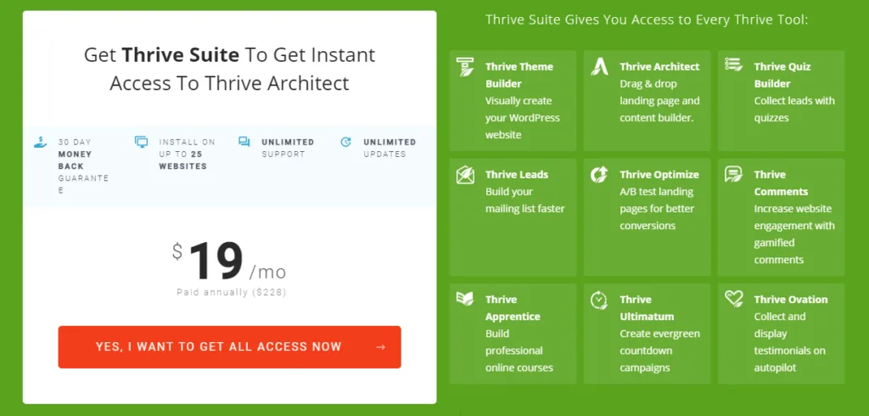Click 'Drag & drop landing page' description
The image size is (869, 416).
click(x=659, y=100)
